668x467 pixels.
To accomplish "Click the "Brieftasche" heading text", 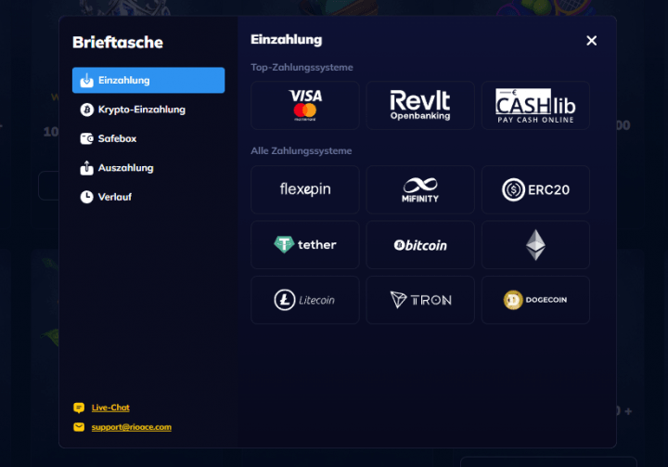I will [118, 42].
